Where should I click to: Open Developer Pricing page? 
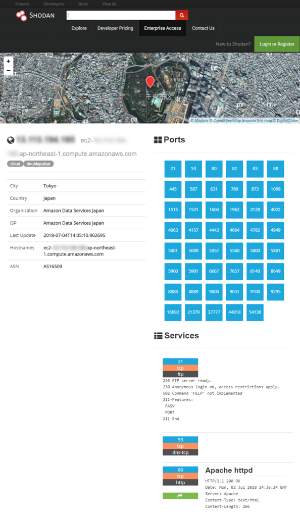pyautogui.click(x=115, y=28)
